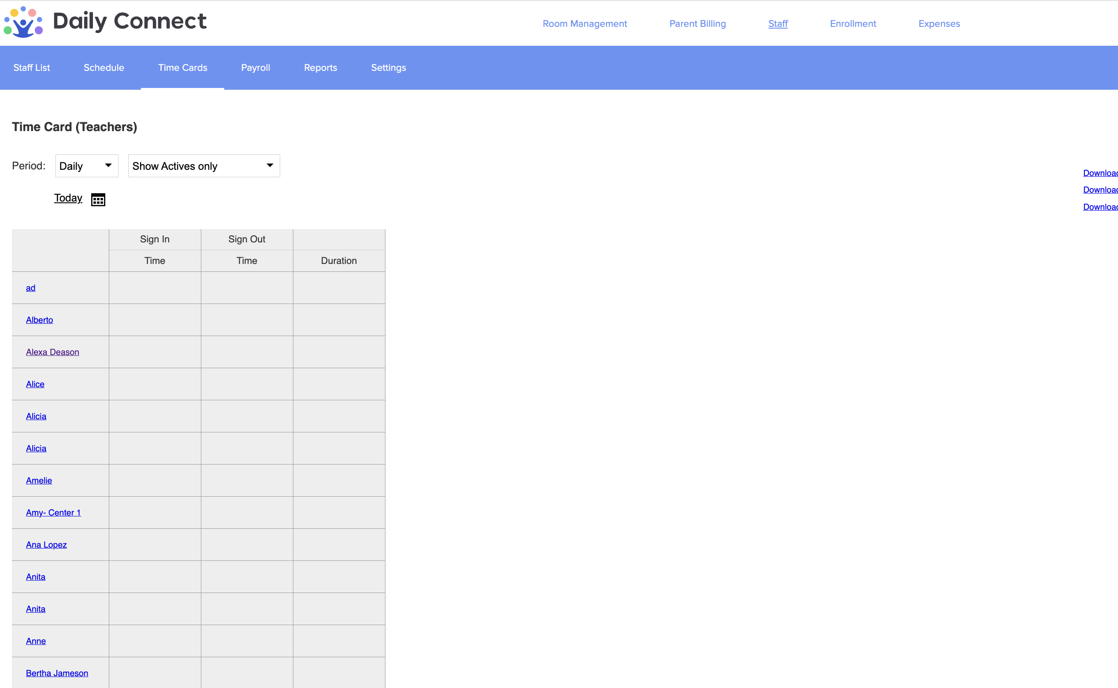Click Alberto's sign in time cell
This screenshot has width=1118, height=688.
(x=155, y=320)
